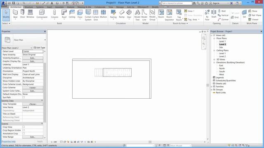Image resolution: width=264 pixels, height=148 pixels.
Task: Select the Grid datum tool
Action: [x=235, y=17]
